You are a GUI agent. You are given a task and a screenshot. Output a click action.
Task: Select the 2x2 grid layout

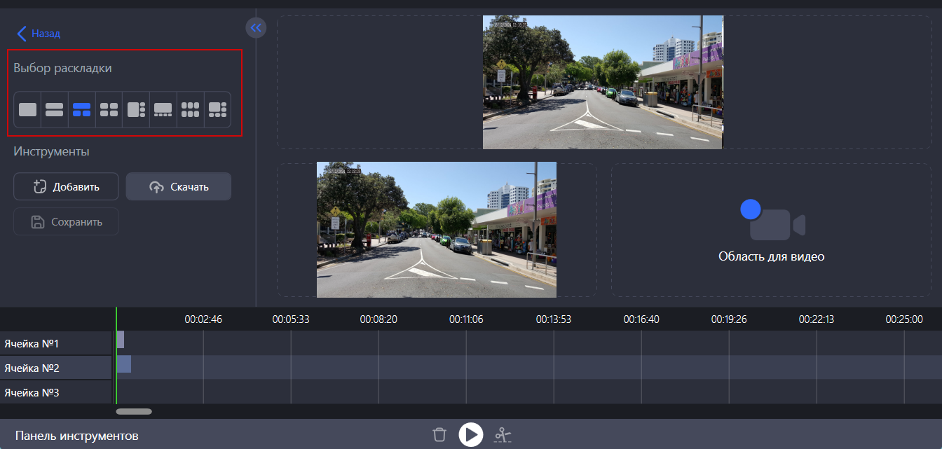click(109, 109)
